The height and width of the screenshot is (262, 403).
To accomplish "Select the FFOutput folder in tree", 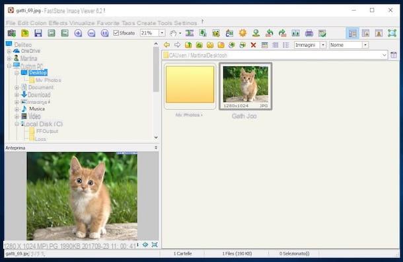I will 47,131.
